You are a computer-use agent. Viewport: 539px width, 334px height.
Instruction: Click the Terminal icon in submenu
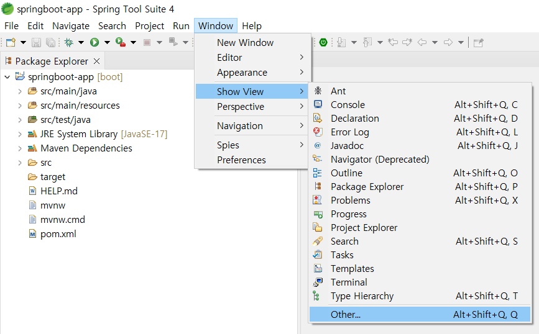click(x=318, y=282)
